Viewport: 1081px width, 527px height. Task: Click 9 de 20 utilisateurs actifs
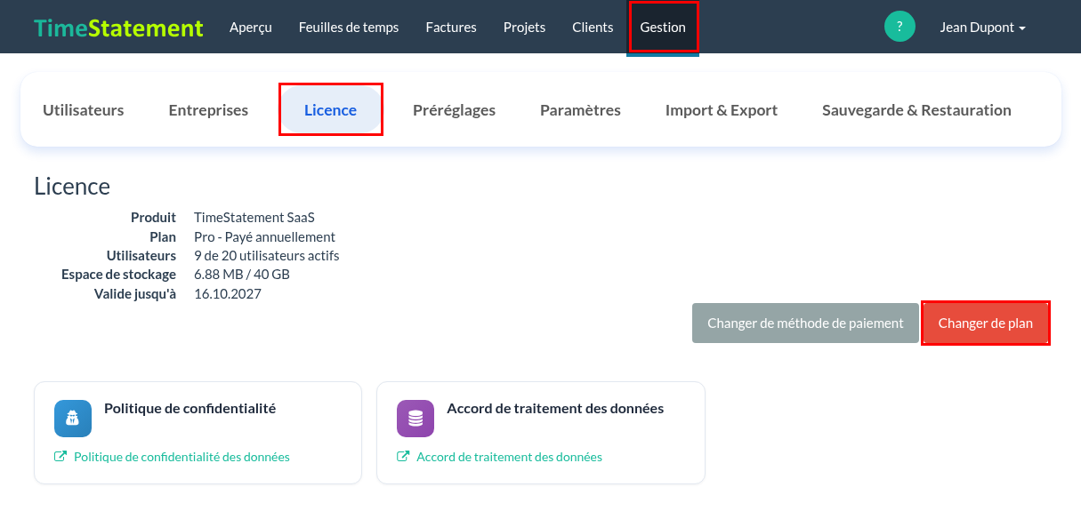(267, 256)
